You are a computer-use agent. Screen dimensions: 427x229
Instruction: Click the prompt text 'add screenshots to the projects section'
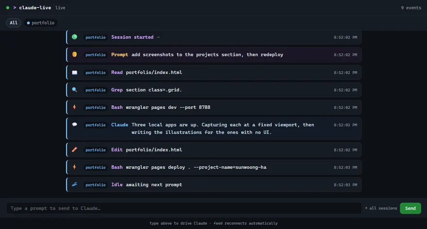click(x=187, y=54)
